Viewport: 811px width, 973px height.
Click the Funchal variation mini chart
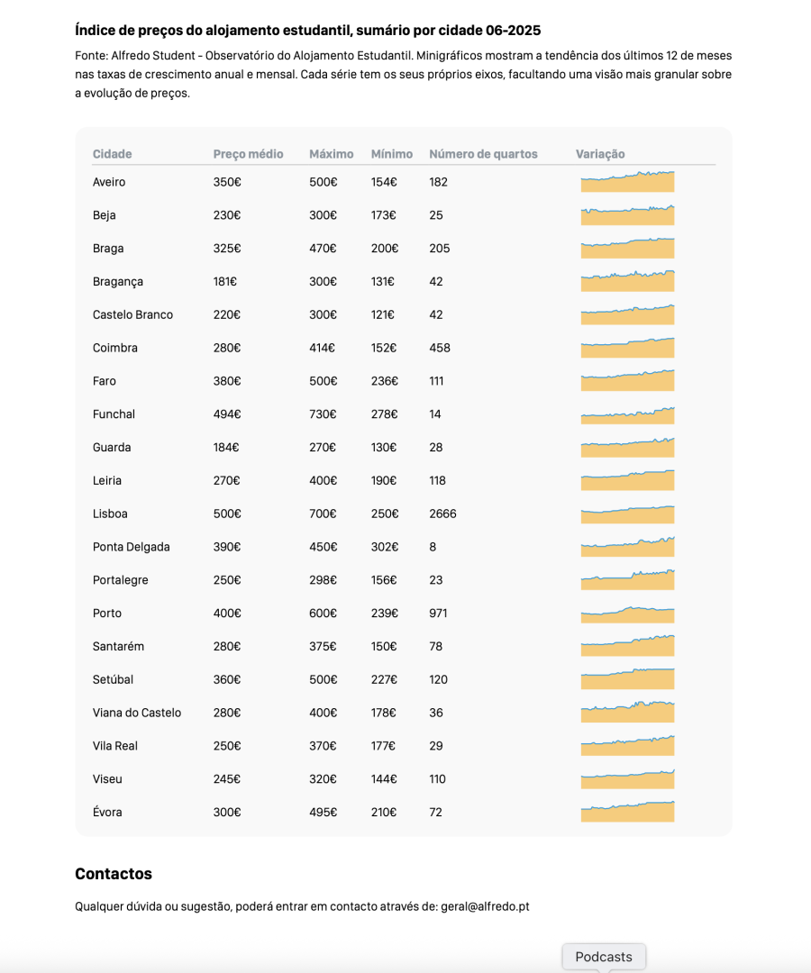[x=627, y=416]
